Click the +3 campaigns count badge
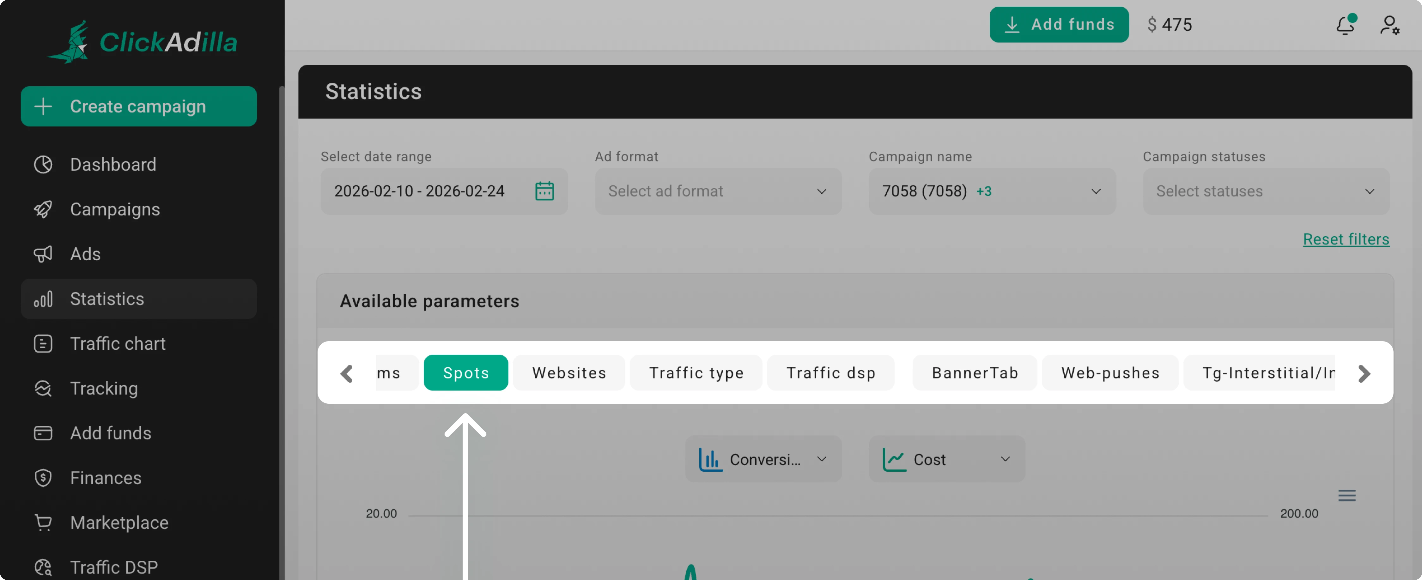Screen dimensions: 1422x580 984,191
